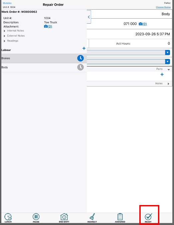The width and height of the screenshot is (174, 225).
Task: Tap the Ready checkmark icon
Action: (148, 217)
